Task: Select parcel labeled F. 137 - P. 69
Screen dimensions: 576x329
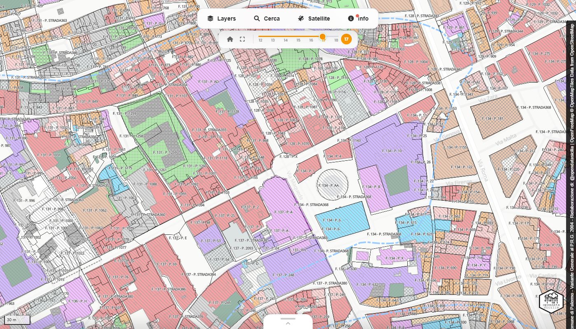Action: pyautogui.click(x=166, y=264)
